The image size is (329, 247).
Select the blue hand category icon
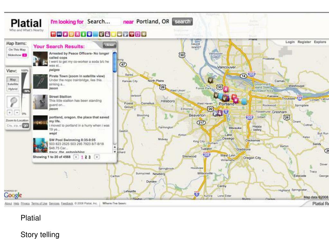[x=89, y=34]
